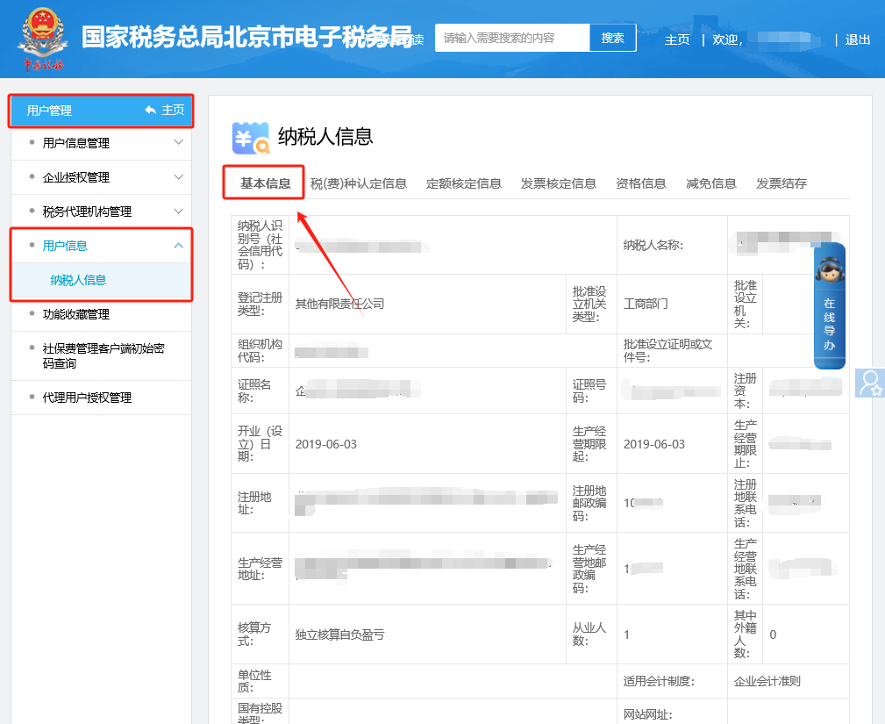The height and width of the screenshot is (724, 885).
Task: Click the person-with-star icon on right edge
Action: 870,384
